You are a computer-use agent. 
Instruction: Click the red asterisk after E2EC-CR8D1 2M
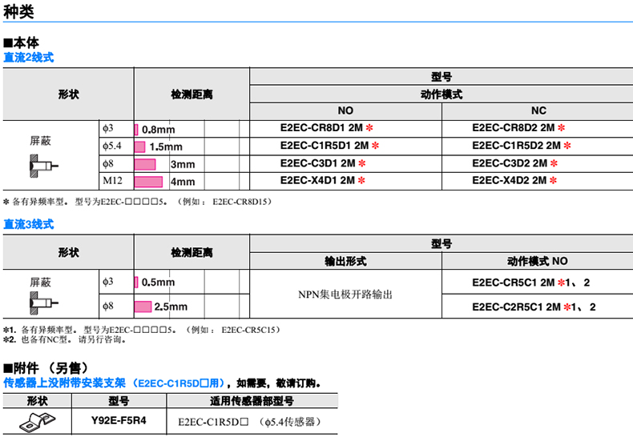pos(369,129)
